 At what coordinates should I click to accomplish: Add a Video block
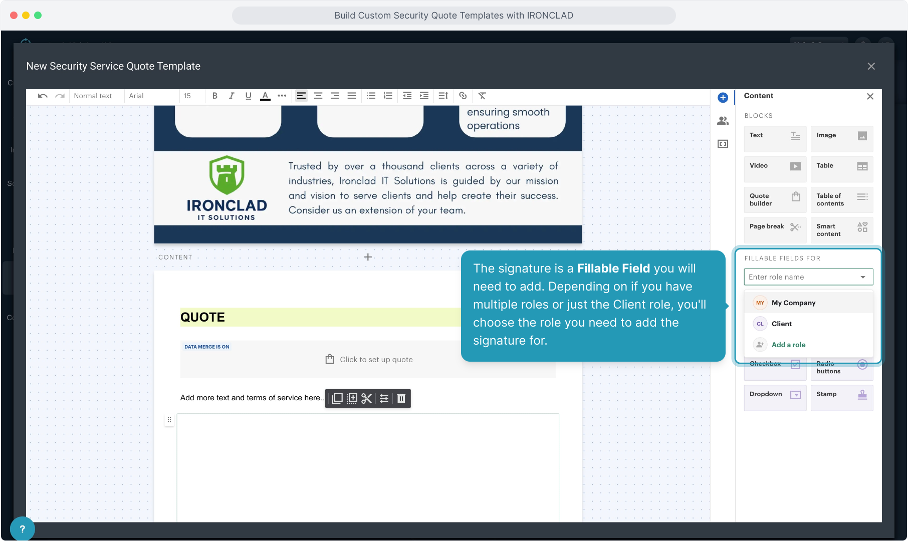pos(775,169)
